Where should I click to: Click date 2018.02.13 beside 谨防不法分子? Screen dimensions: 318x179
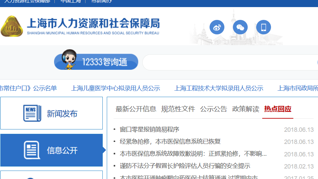299,166
